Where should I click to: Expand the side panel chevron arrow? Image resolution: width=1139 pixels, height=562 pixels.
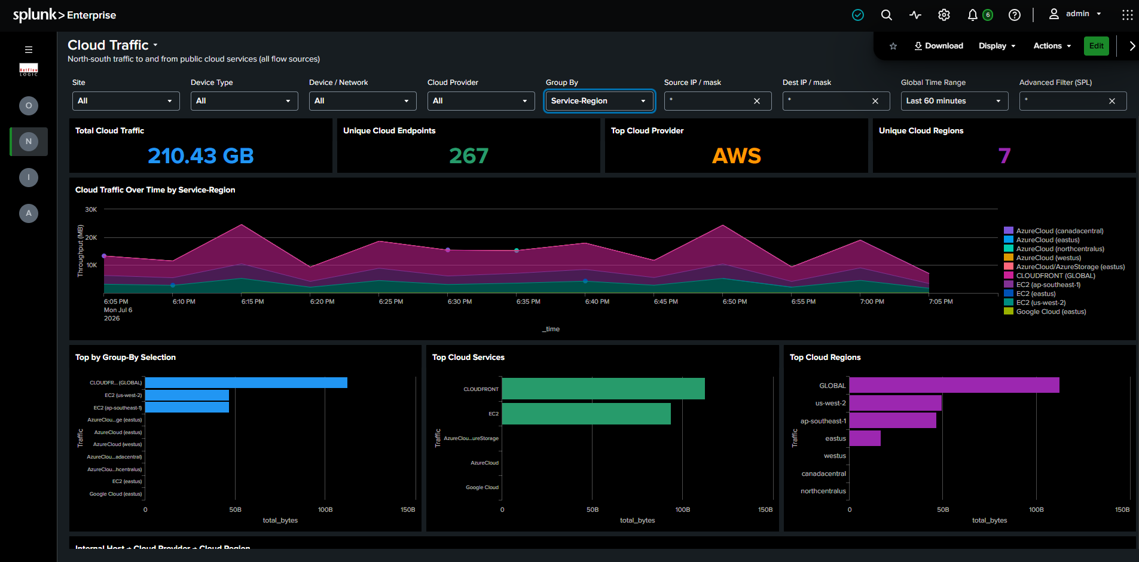[1132, 46]
